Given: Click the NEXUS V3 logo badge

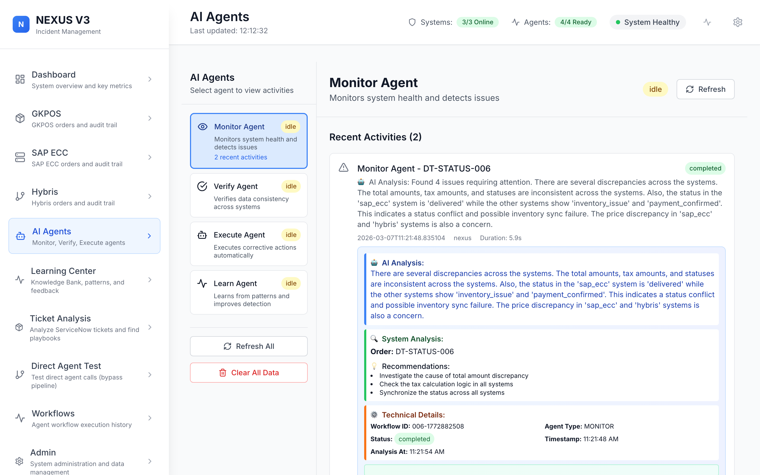Looking at the screenshot, I should tap(21, 24).
